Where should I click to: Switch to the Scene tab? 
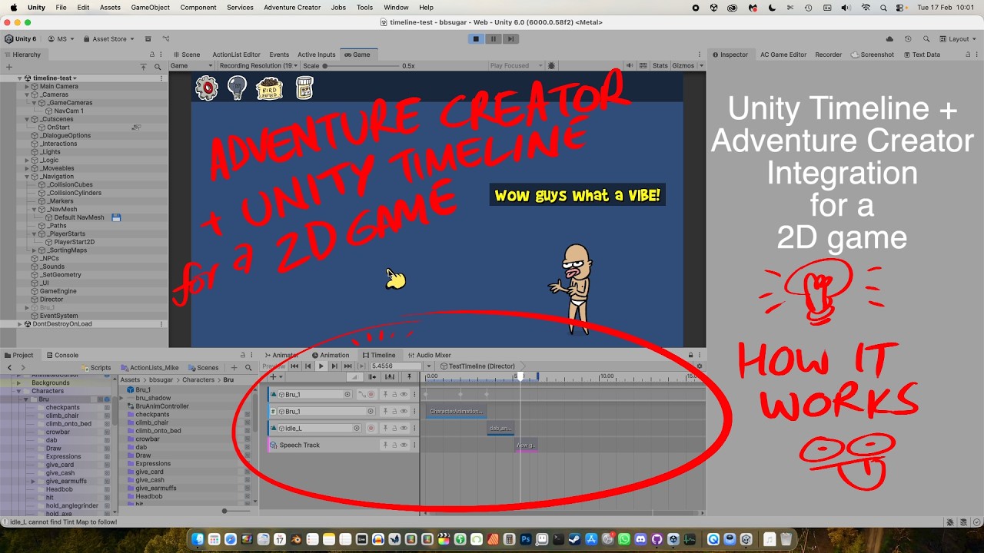click(x=187, y=55)
